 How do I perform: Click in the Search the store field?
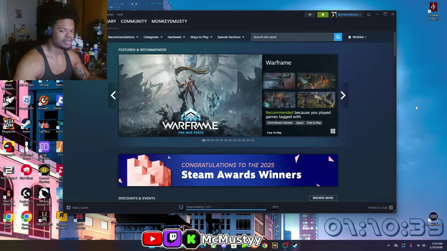292,37
